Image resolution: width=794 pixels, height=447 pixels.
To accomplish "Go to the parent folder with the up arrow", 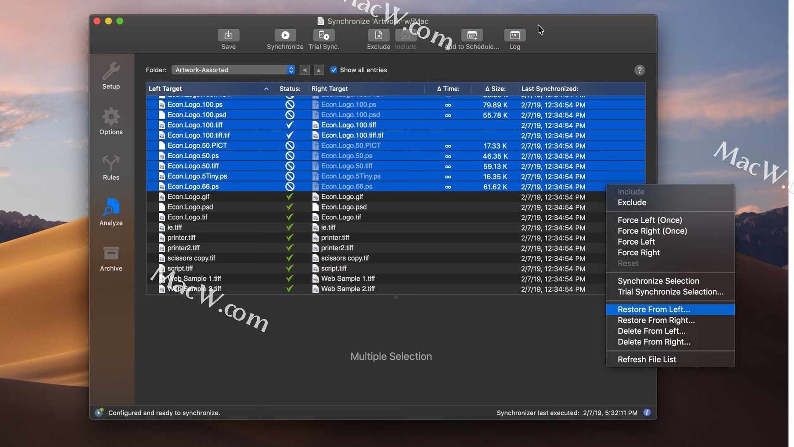I will pyautogui.click(x=318, y=70).
